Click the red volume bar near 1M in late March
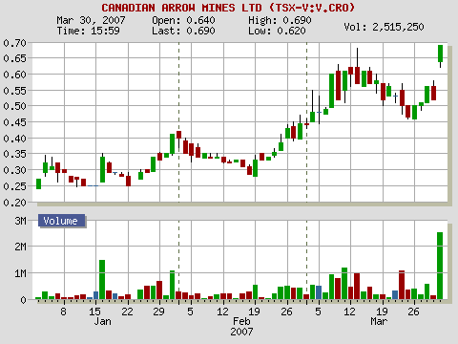 coord(402,285)
